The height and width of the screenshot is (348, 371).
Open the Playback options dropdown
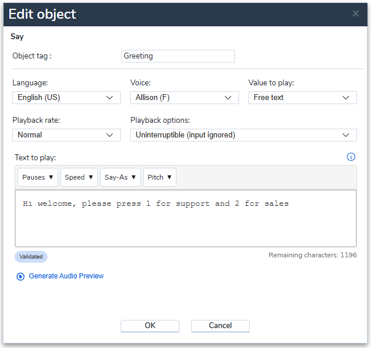pos(243,135)
